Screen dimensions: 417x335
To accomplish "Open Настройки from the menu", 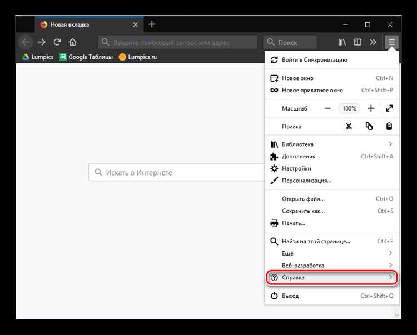I will (296, 168).
